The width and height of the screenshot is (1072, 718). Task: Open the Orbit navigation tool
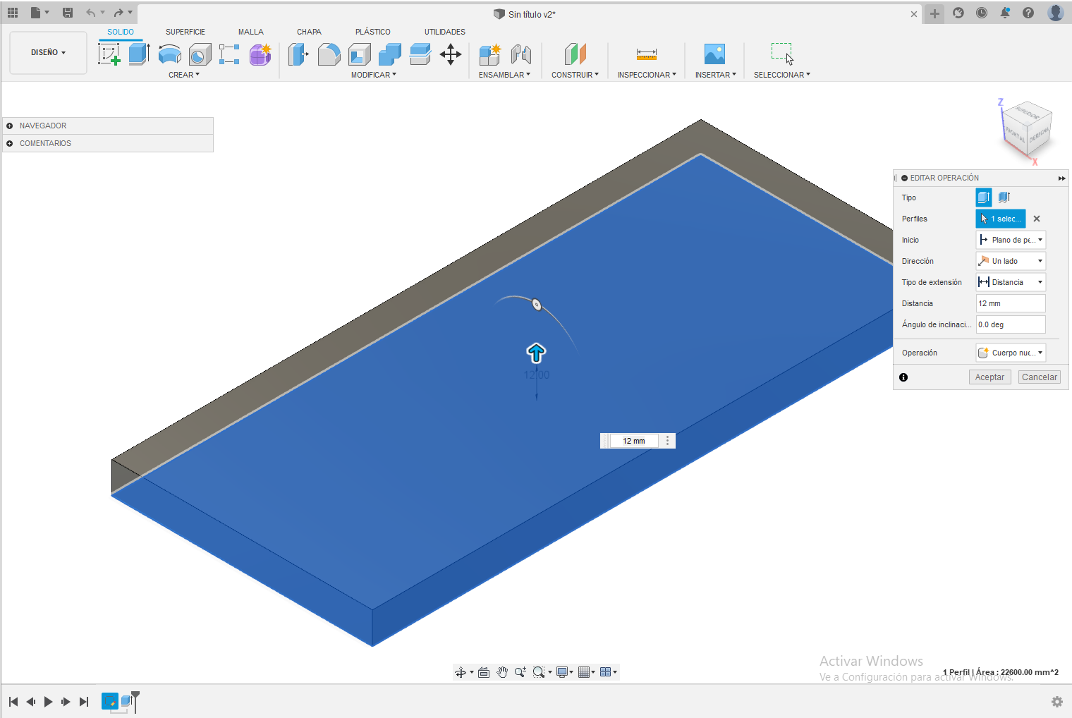(x=461, y=672)
